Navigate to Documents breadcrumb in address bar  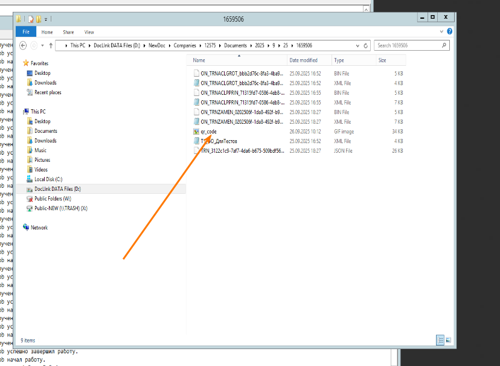[x=236, y=45]
